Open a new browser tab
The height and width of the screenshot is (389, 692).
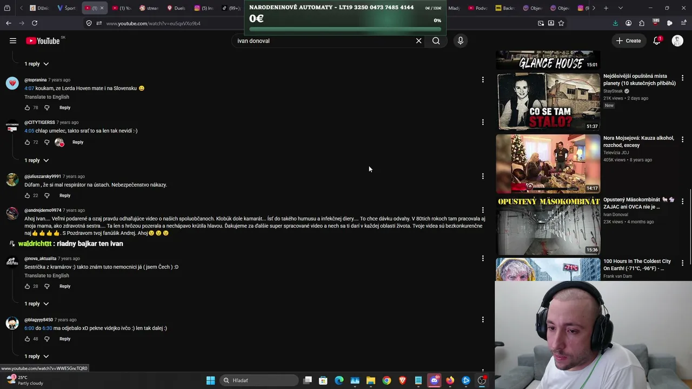(x=606, y=8)
